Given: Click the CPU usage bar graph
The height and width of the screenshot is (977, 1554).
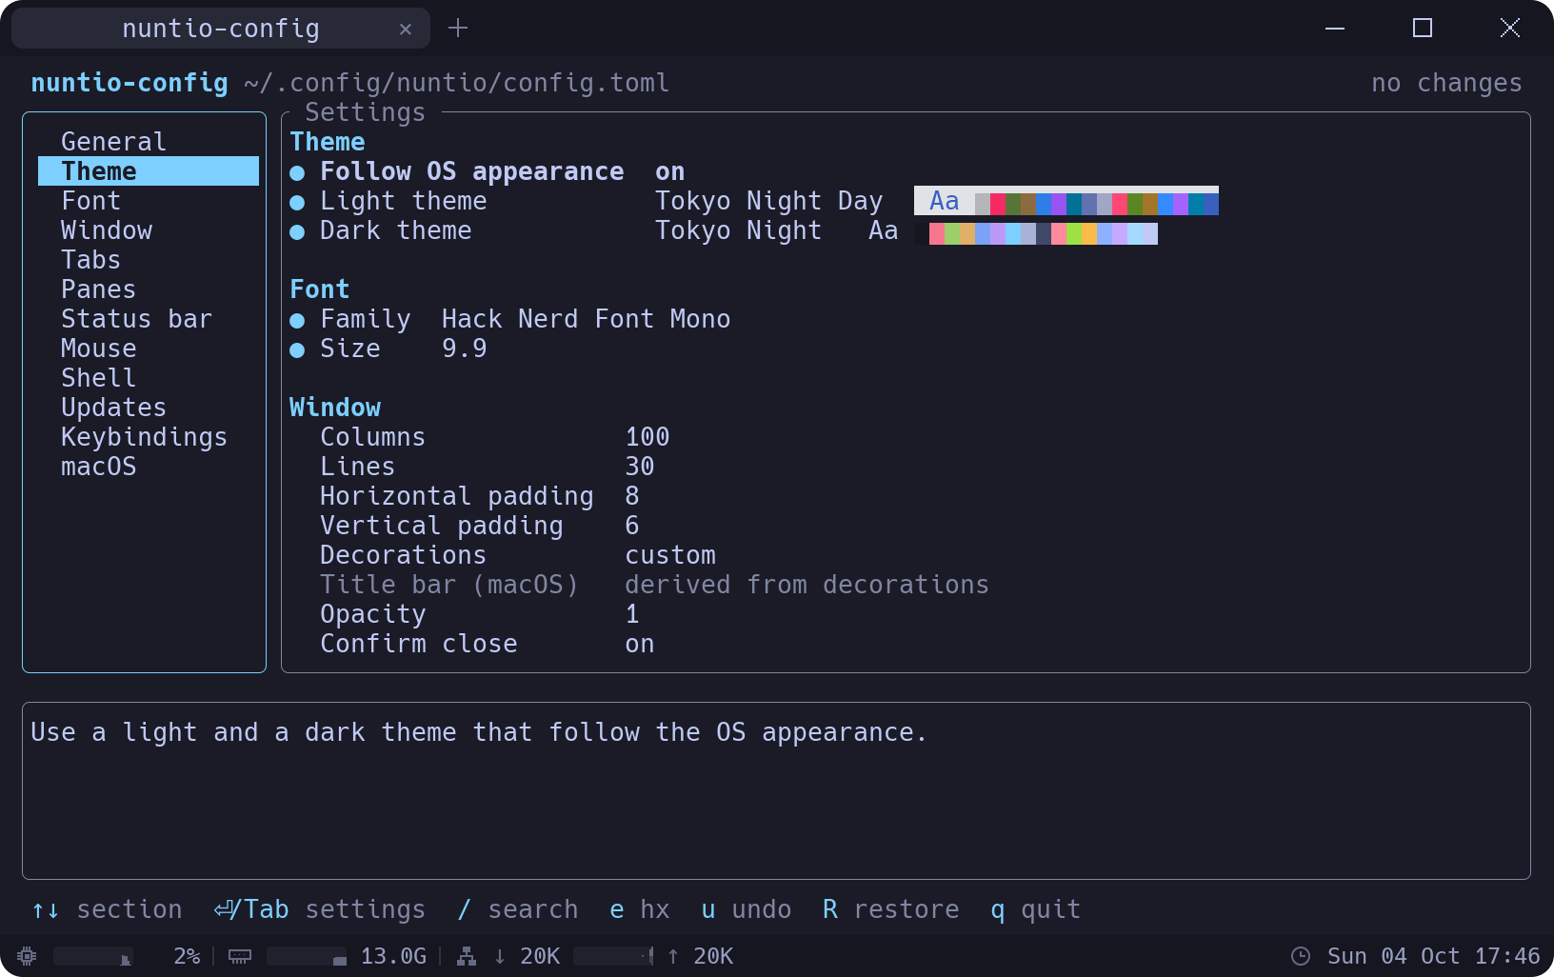Looking at the screenshot, I should click(x=92, y=956).
